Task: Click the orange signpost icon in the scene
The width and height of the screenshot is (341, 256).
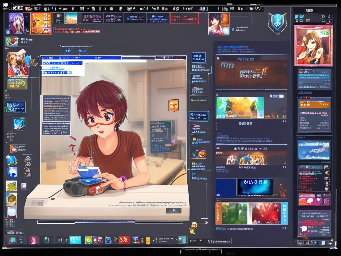Action: [x=173, y=105]
